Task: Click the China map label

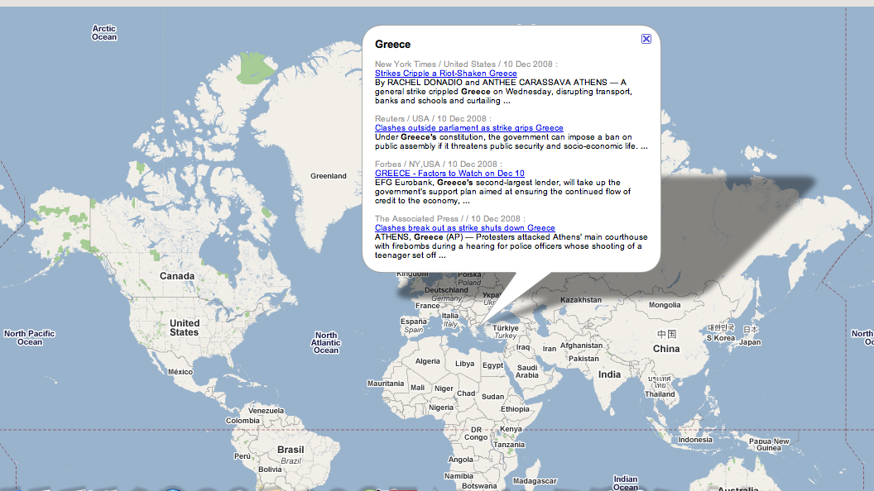Action: coord(666,349)
